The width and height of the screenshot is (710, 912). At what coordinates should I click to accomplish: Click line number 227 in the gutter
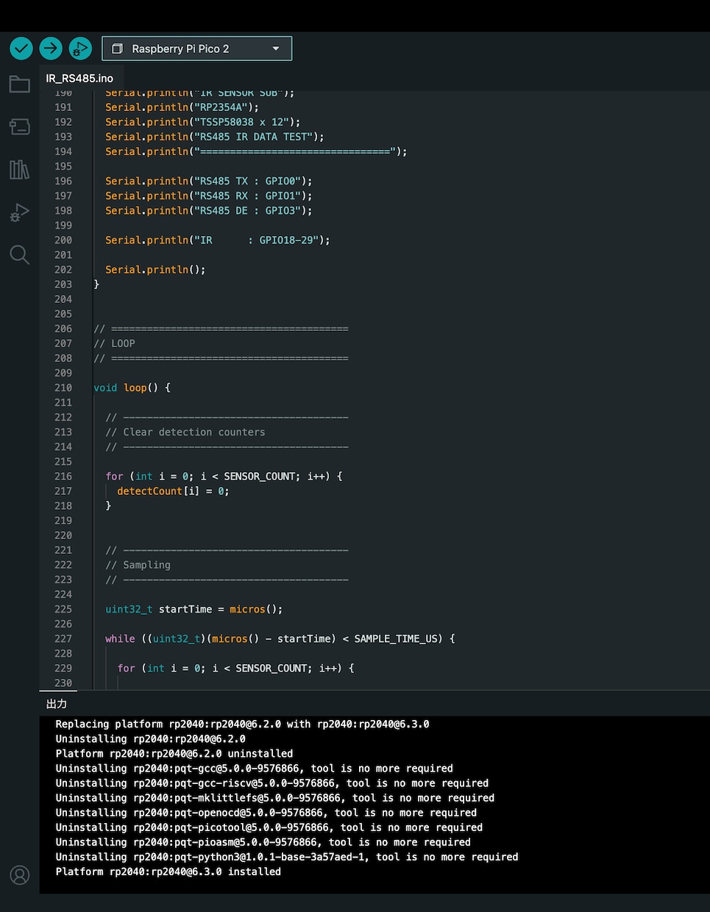pos(63,638)
